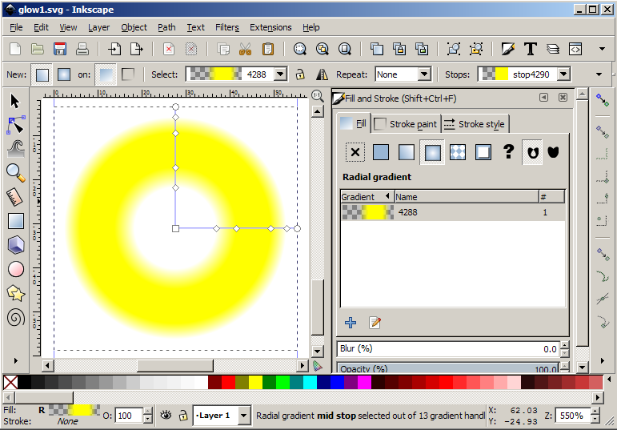Open the Filters menu
Screen dimensions: 617x430
tap(226, 27)
